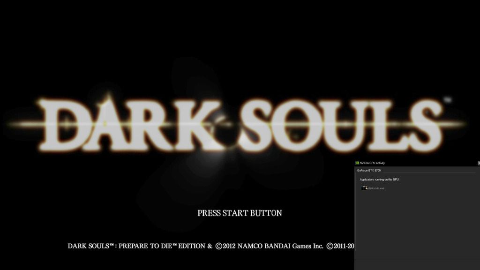Click the copyright symbol before 2011
The width and height of the screenshot is (480, 270).
[x=330, y=246]
